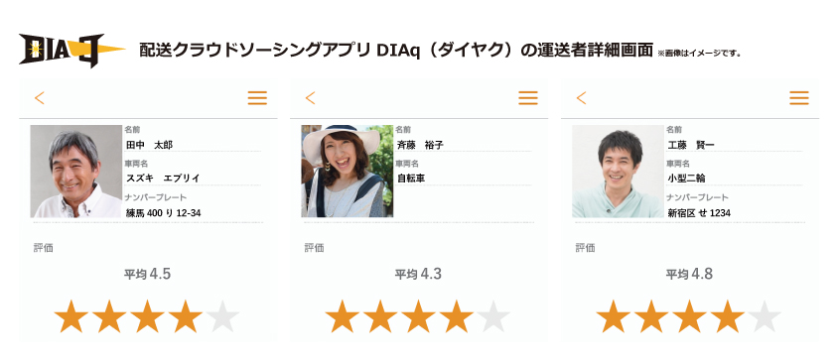Select the first orange star under 平均 4.5

71,316
